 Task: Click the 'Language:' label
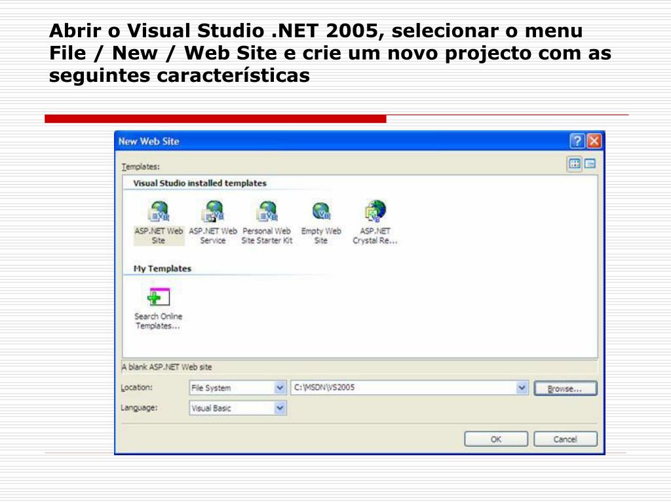pos(139,407)
